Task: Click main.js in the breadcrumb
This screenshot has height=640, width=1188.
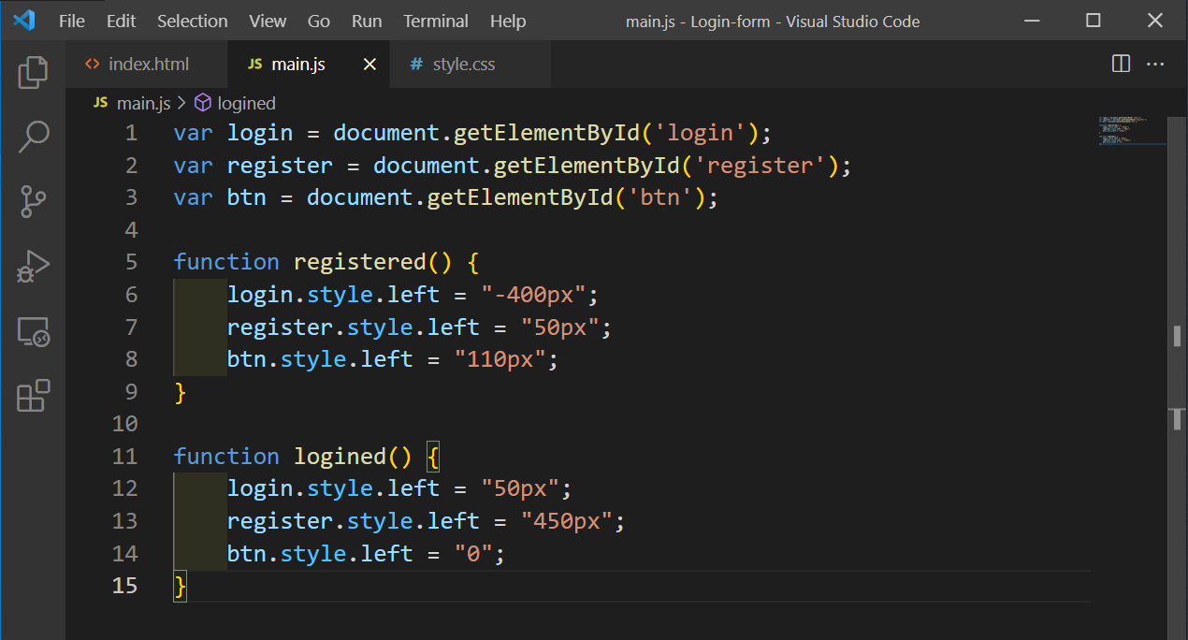Action: (143, 103)
